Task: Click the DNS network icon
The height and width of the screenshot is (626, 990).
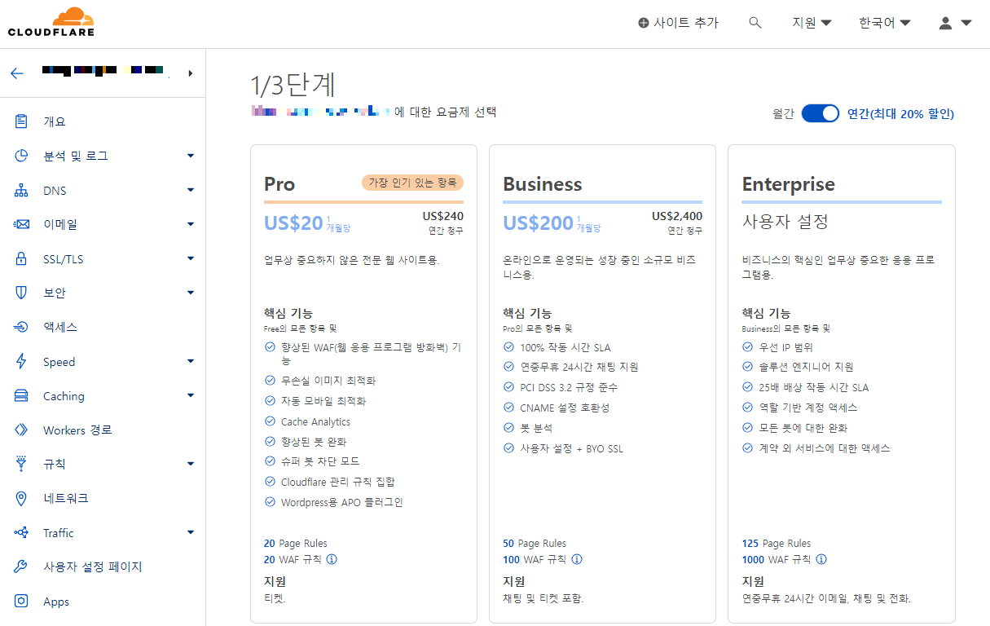Action: [22, 191]
